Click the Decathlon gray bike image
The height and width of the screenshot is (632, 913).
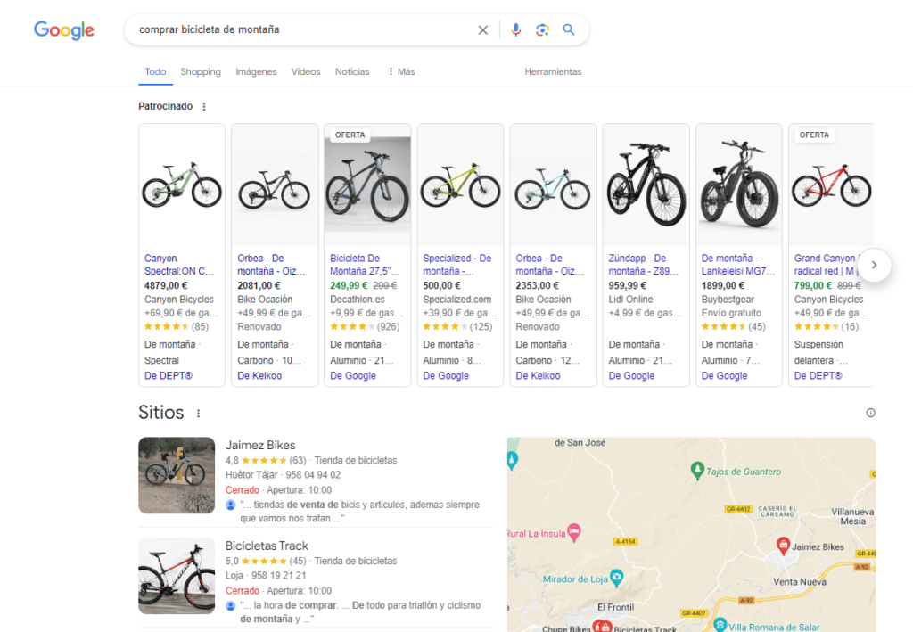(x=367, y=185)
